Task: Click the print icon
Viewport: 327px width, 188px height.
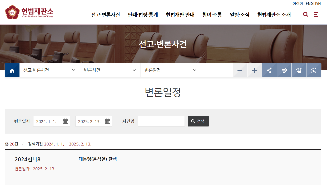Action: coord(284,70)
